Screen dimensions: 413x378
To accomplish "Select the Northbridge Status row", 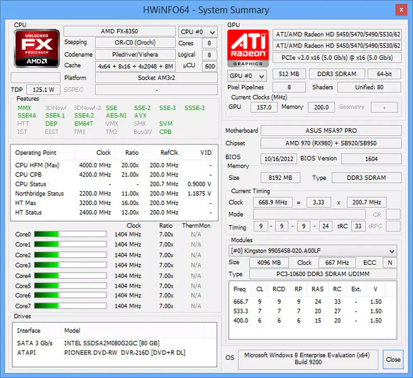I will tap(114, 194).
